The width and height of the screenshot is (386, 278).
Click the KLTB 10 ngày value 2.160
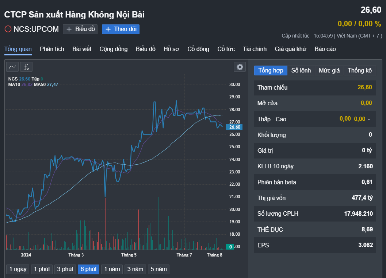(365, 166)
